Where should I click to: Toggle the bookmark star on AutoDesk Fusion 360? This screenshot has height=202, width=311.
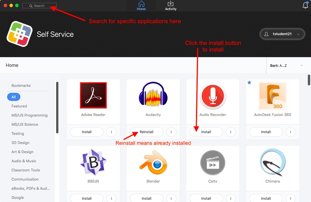(249, 83)
